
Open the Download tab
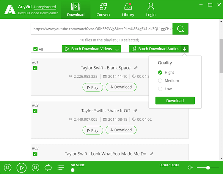click(76, 10)
